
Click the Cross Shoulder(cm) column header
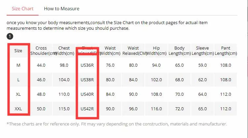(41, 51)
